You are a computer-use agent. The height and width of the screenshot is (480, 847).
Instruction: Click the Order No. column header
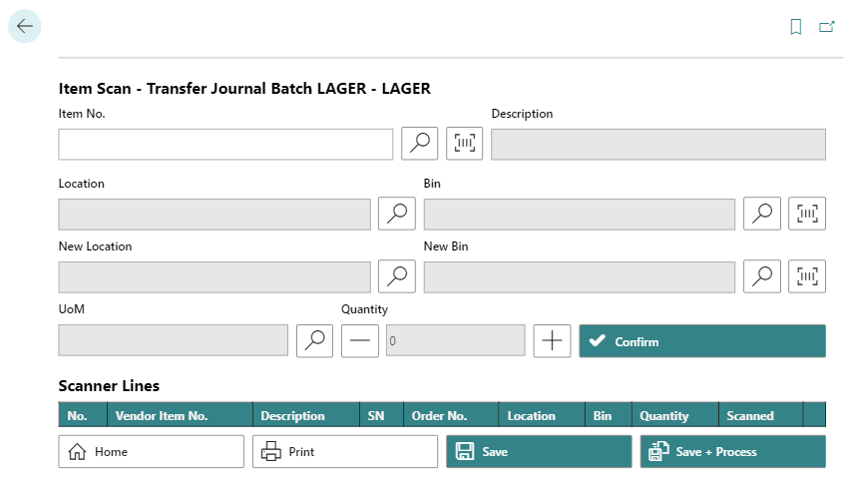pos(451,415)
